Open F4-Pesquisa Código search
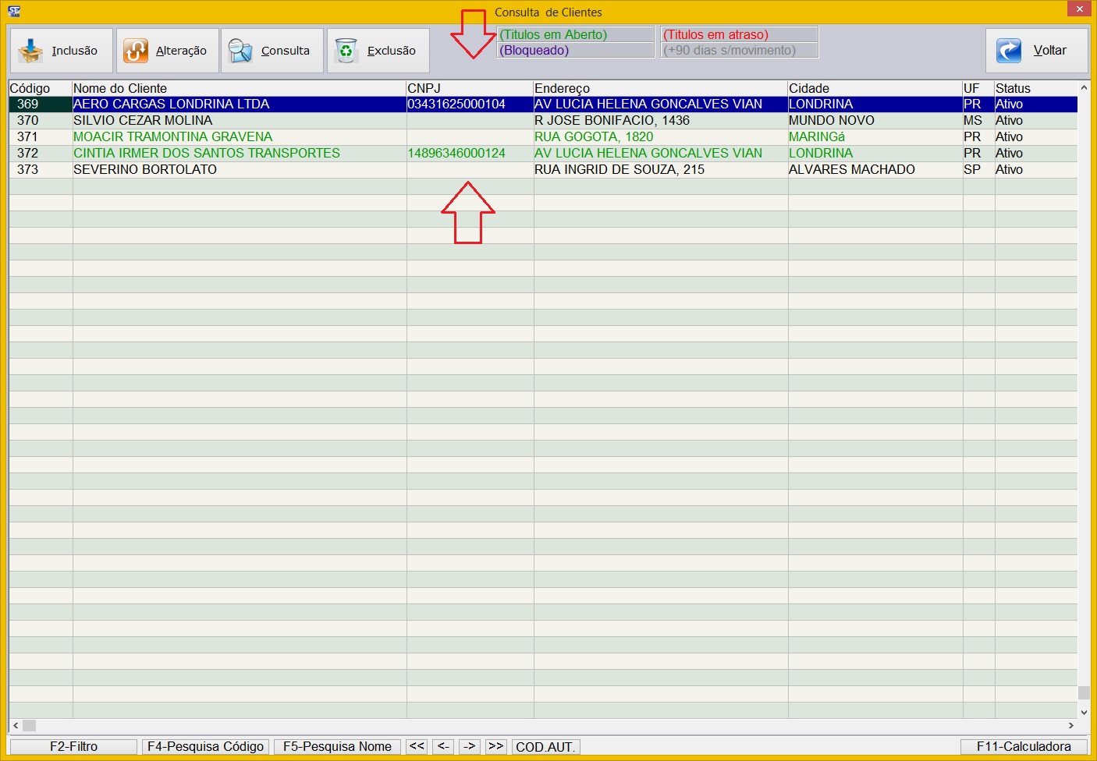Viewport: 1097px width, 761px height. point(205,746)
